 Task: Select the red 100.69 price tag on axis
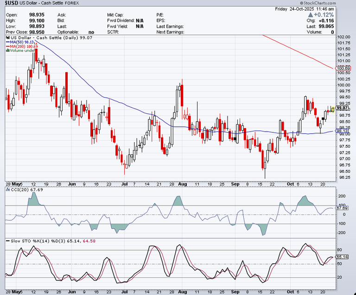tap(342, 69)
